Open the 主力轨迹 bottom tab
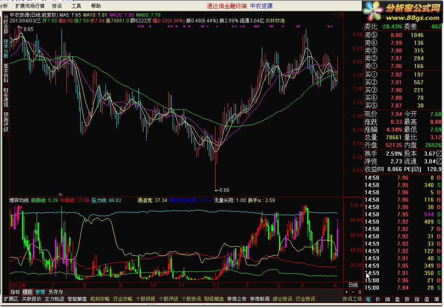444x308 pixels. (x=54, y=299)
